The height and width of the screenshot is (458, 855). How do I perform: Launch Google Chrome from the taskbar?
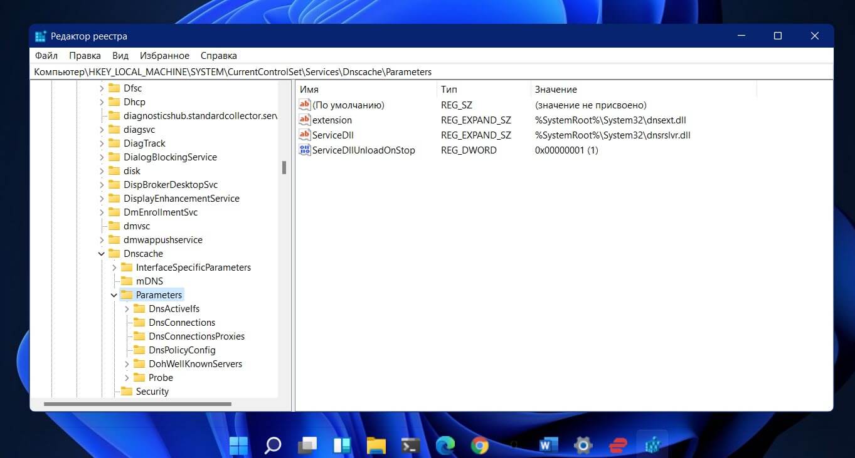[480, 445]
